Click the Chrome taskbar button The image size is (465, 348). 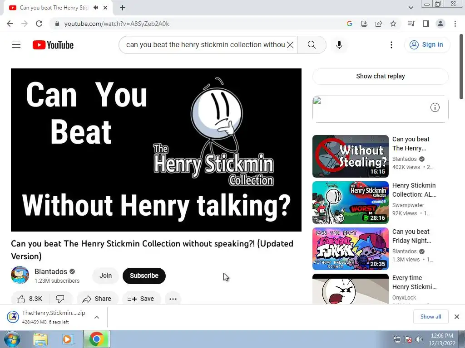pyautogui.click(x=96, y=339)
